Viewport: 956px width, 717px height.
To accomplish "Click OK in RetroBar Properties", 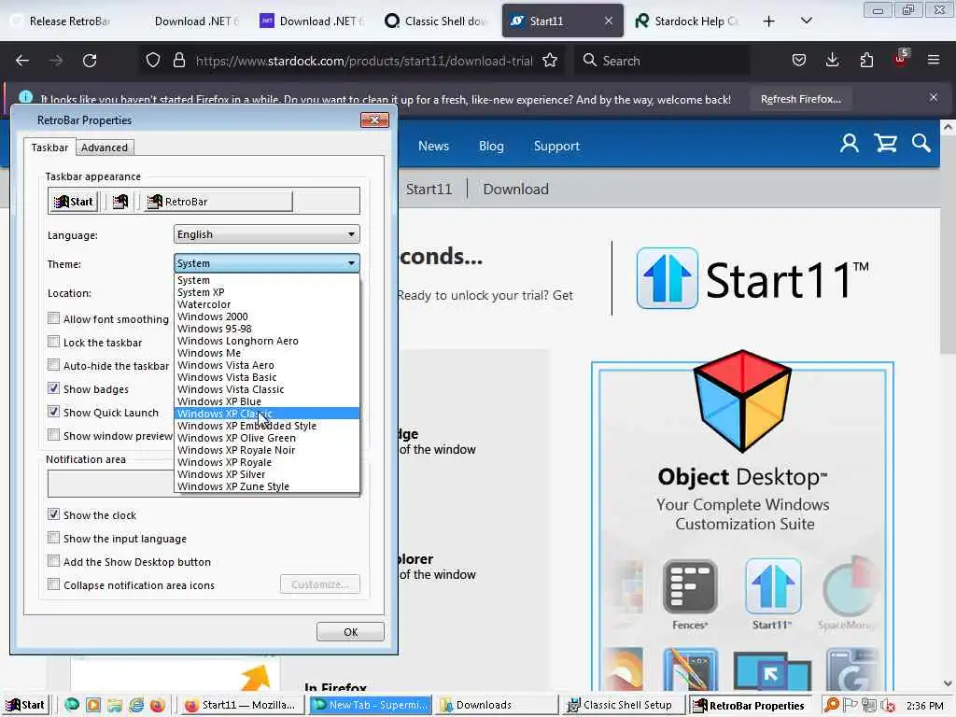I will 351,632.
